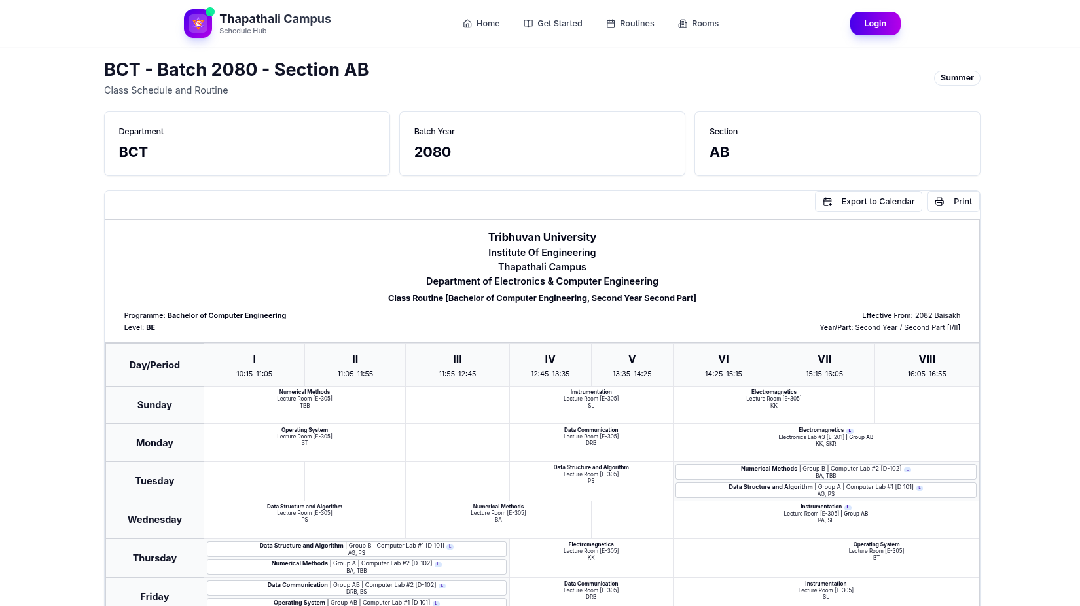Click the Routines calendar icon
Screen dimensions: 1080x606
pos(611,24)
